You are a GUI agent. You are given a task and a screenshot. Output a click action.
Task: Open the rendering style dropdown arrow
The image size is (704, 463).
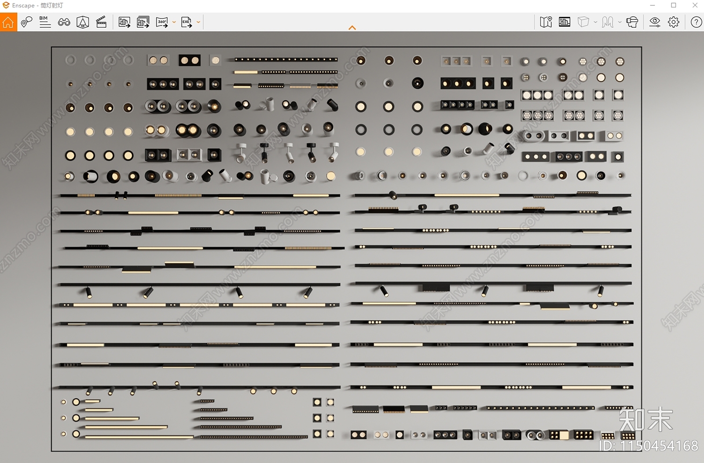(x=595, y=22)
